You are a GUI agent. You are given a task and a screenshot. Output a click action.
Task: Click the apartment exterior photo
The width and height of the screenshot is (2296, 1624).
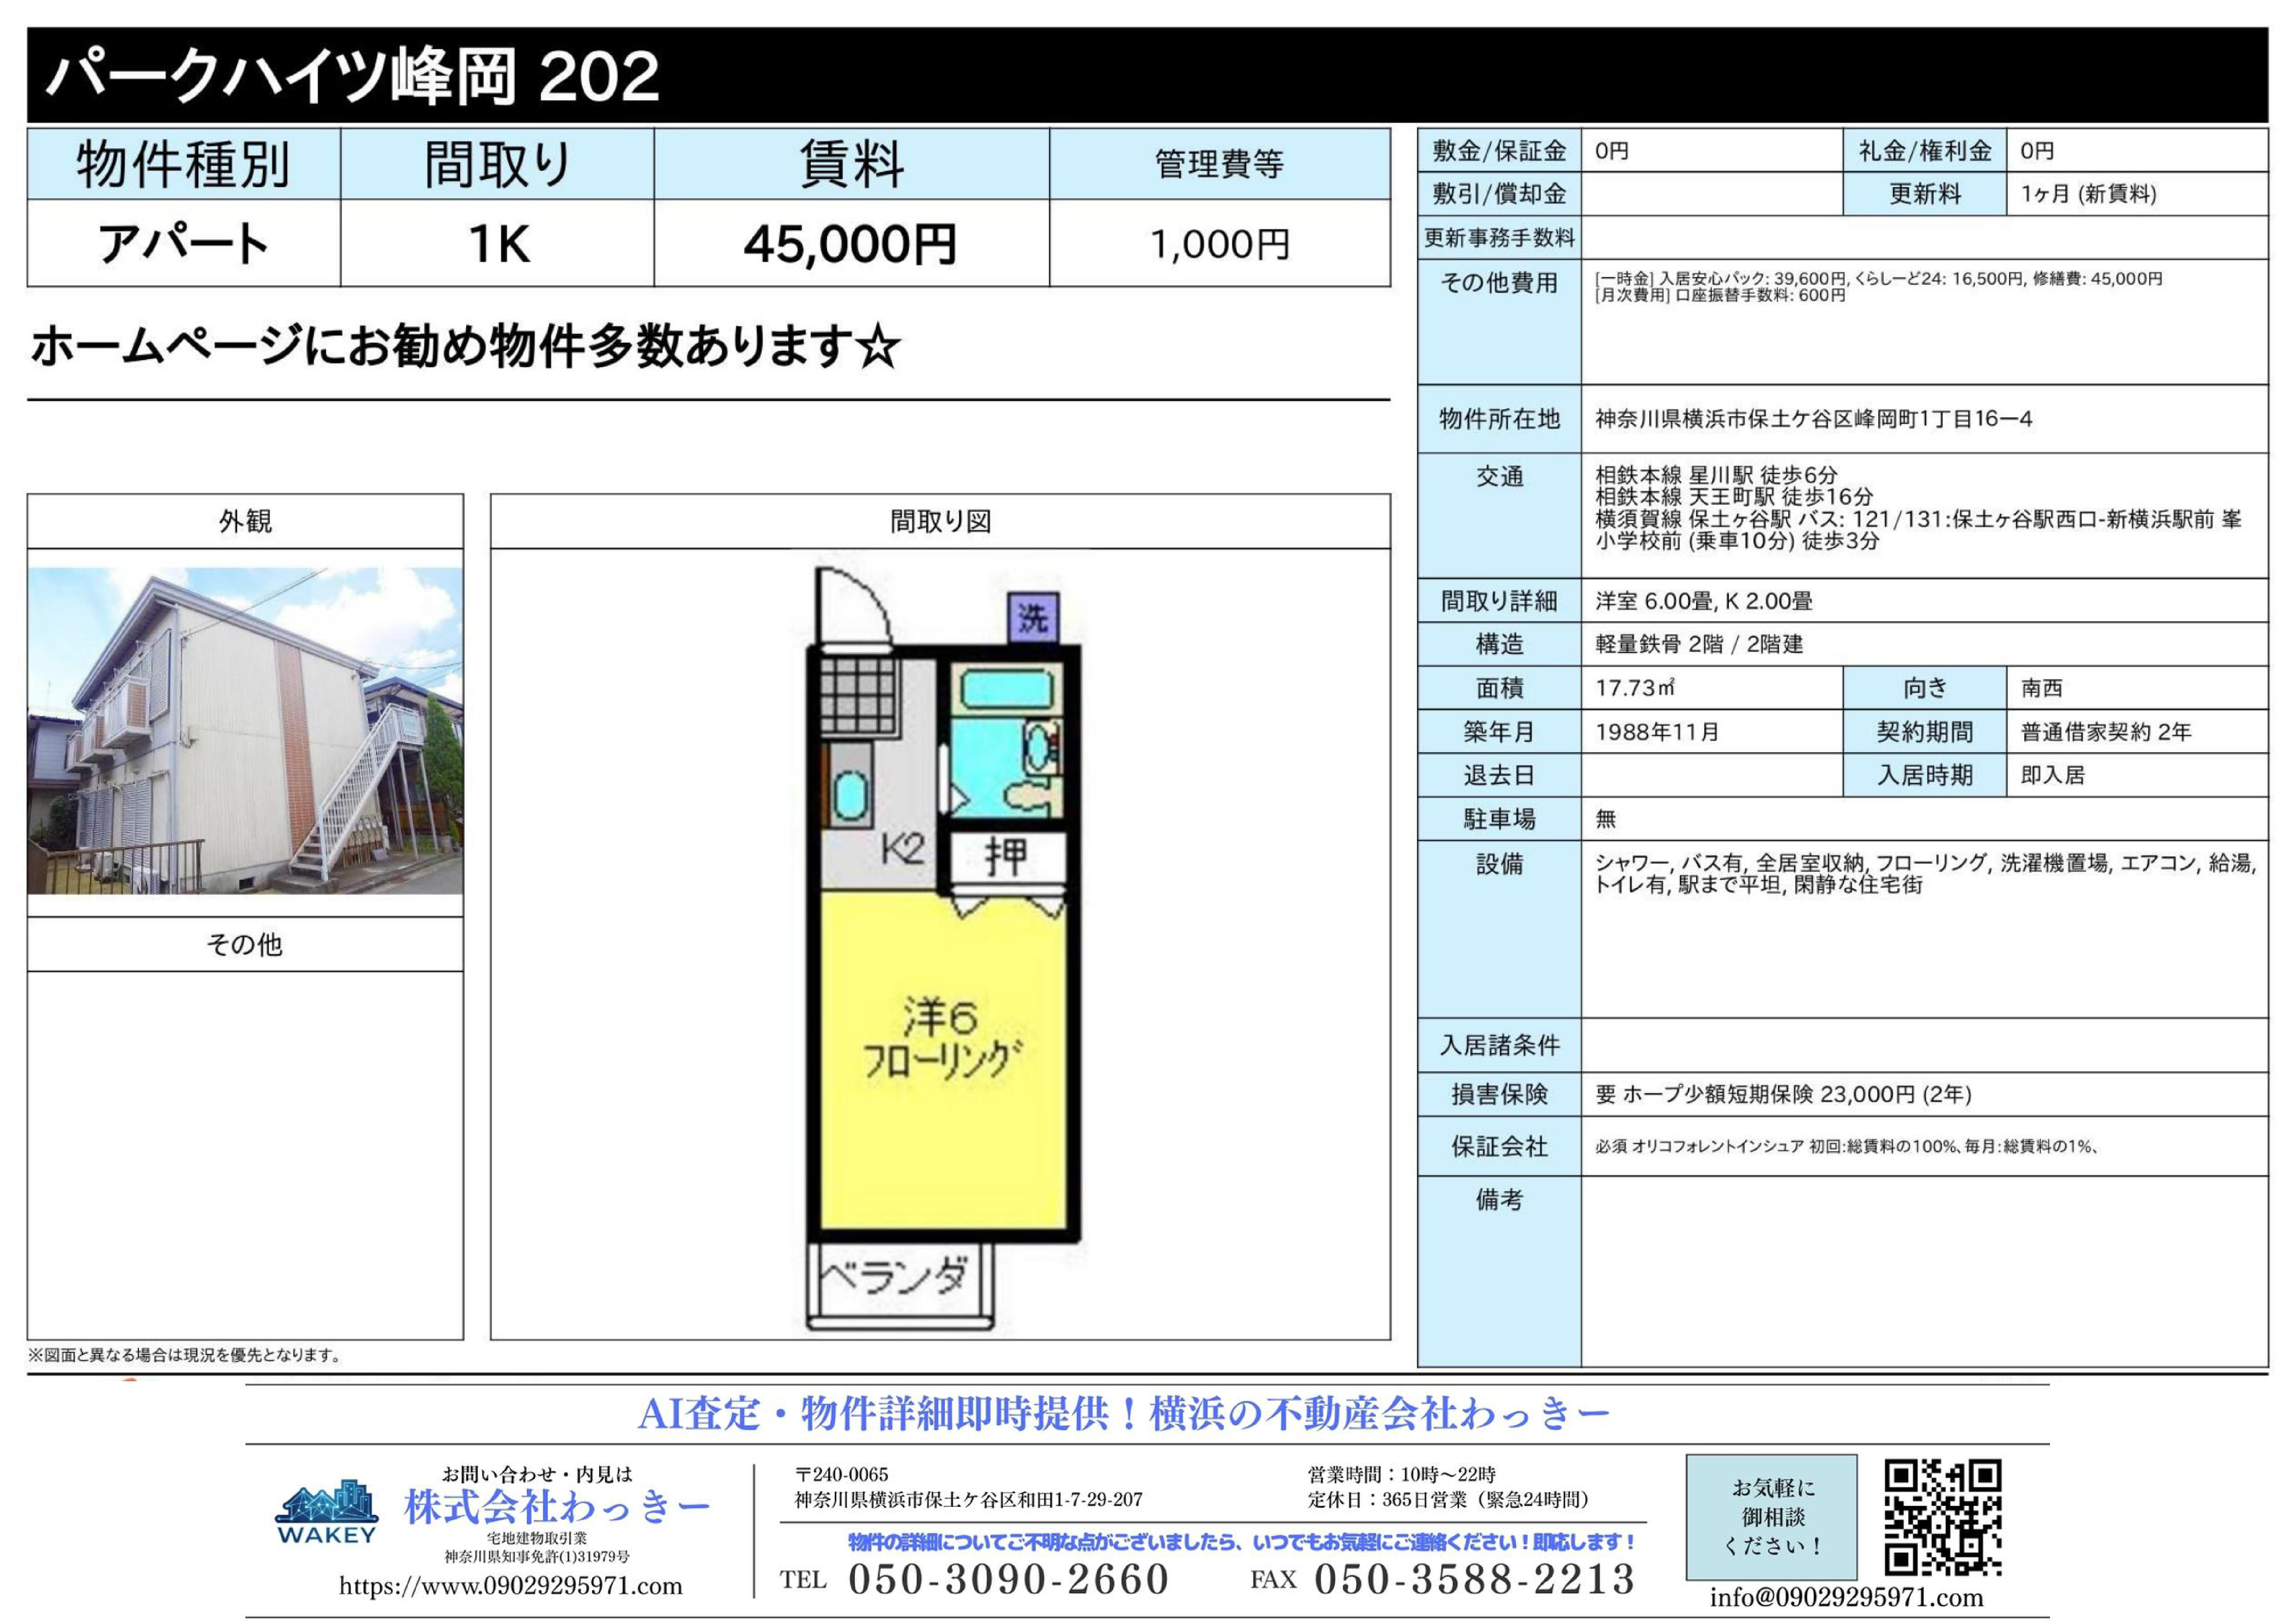point(245,731)
